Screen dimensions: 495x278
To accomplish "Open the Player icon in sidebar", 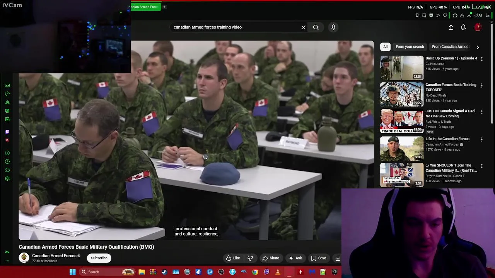I will (7, 153).
